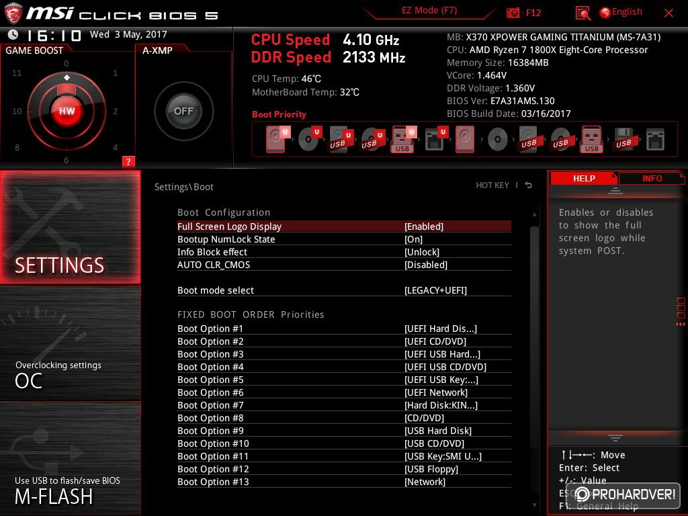Screen dimensions: 688x516
Task: Choose the legacy USB hard disk boot icon
Action: 529,140
